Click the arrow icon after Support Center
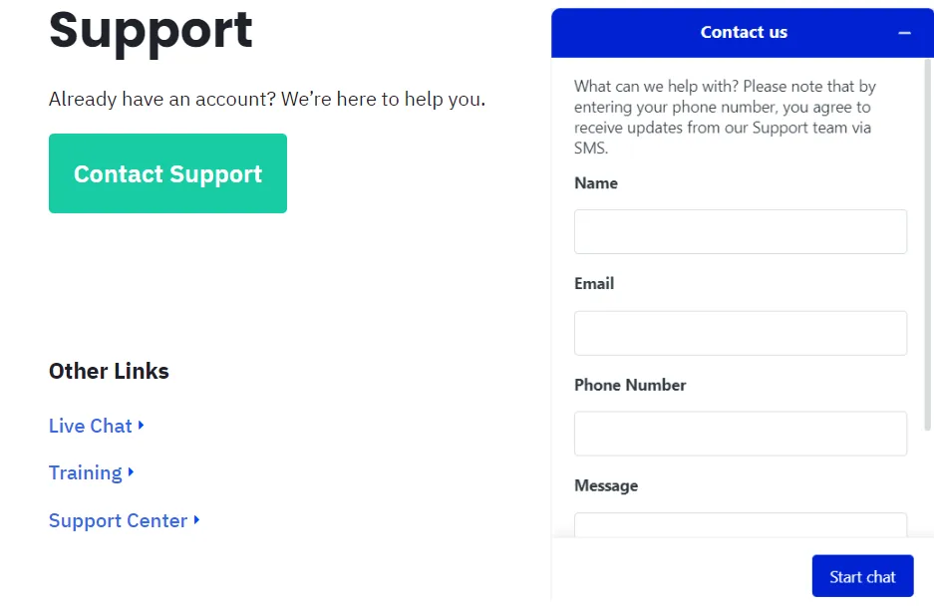 [196, 520]
